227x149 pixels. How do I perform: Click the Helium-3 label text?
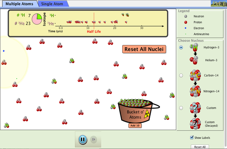(x=211, y=60)
